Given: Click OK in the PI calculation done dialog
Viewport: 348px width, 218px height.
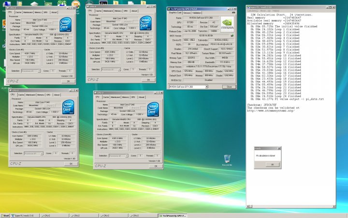Looking at the screenshot, I should click(272, 165).
